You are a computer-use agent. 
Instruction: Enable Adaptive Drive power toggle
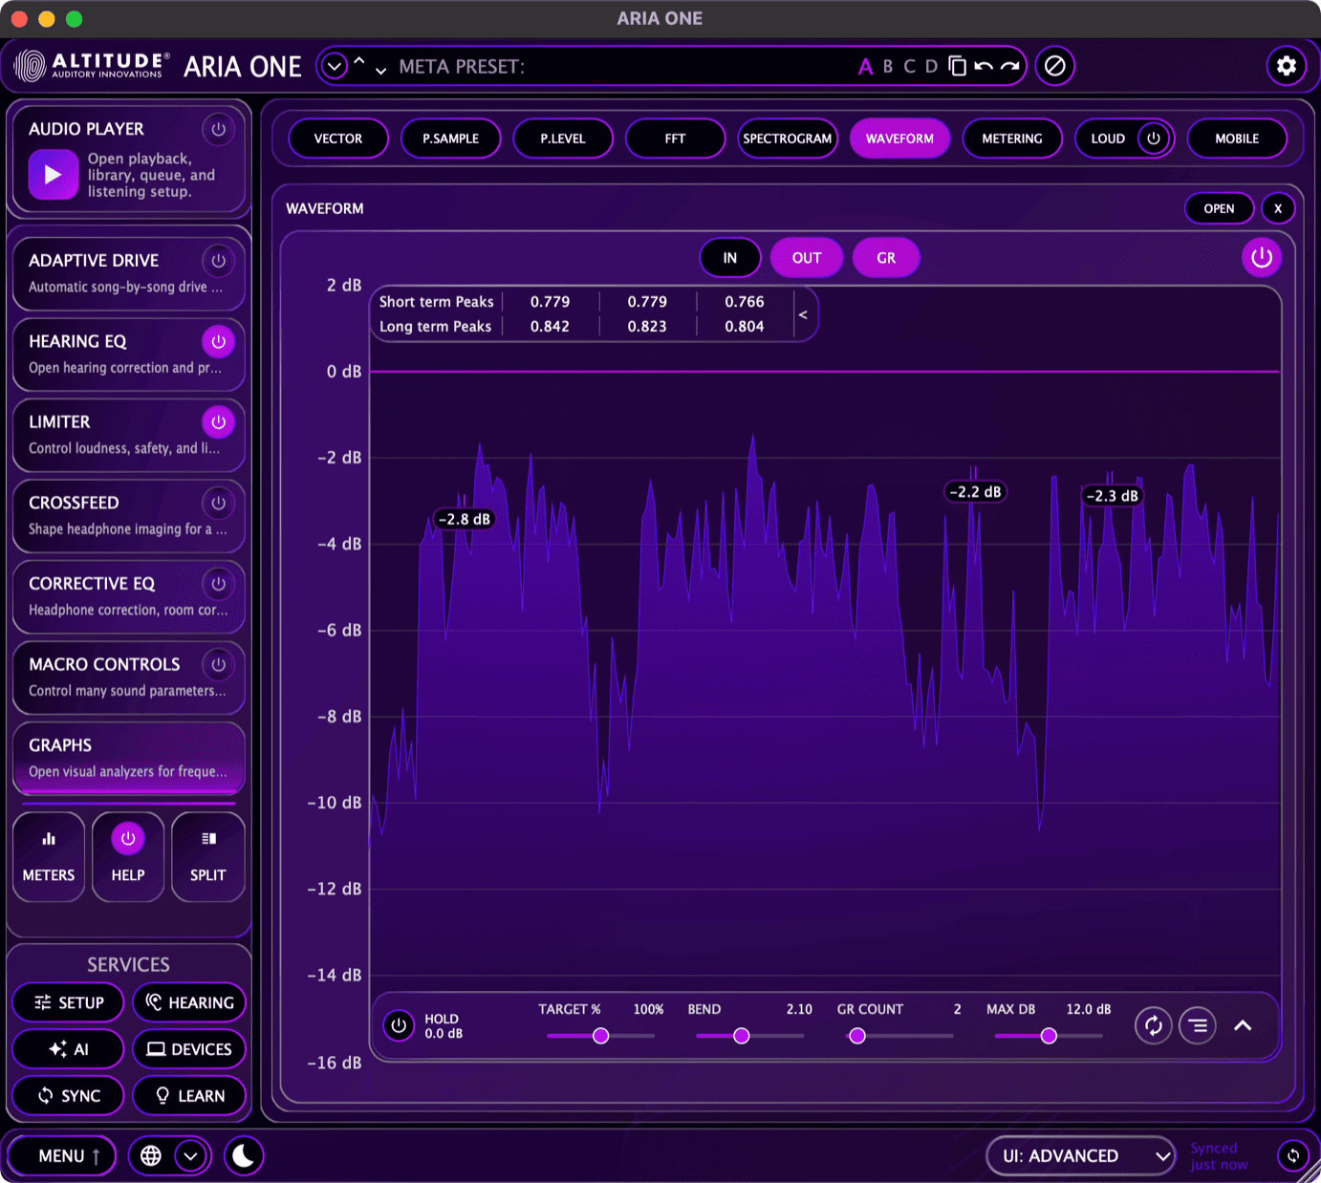coord(219,261)
